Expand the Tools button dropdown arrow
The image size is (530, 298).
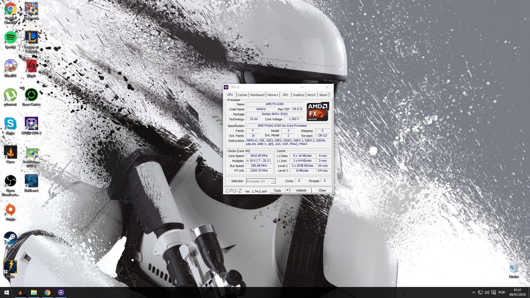(287, 190)
